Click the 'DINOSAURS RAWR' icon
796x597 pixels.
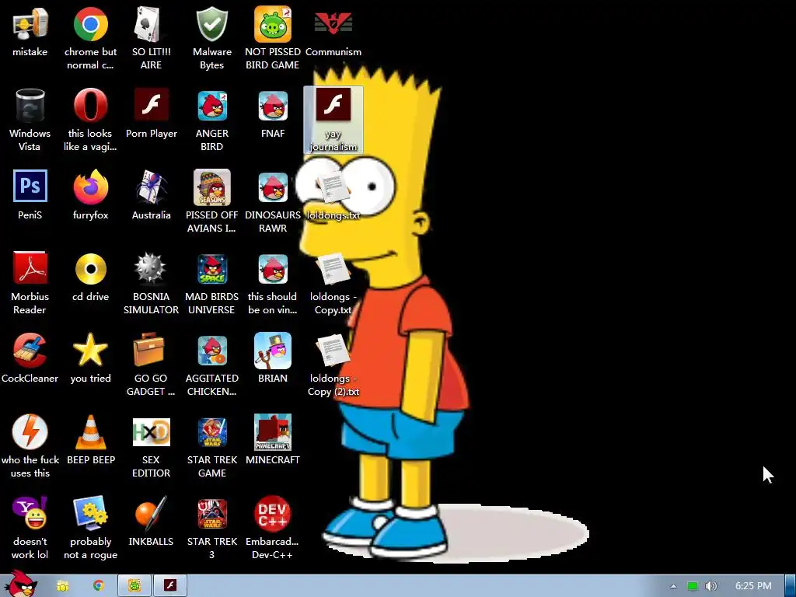(x=273, y=187)
